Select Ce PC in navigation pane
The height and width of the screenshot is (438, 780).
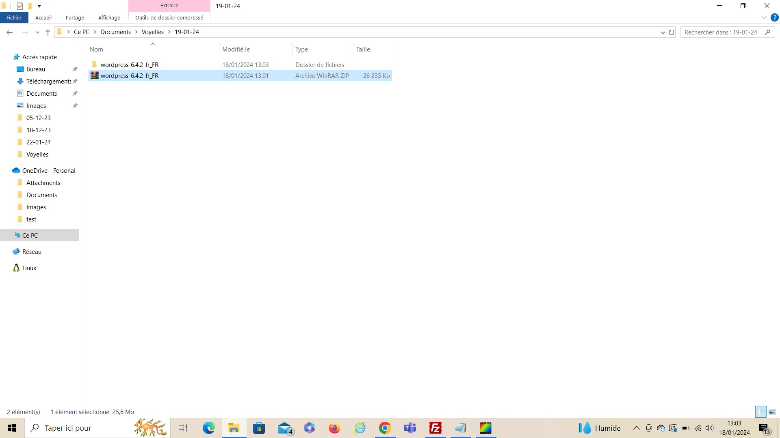pyautogui.click(x=30, y=236)
